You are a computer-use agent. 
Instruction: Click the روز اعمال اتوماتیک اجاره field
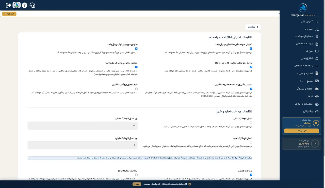(x=83, y=145)
